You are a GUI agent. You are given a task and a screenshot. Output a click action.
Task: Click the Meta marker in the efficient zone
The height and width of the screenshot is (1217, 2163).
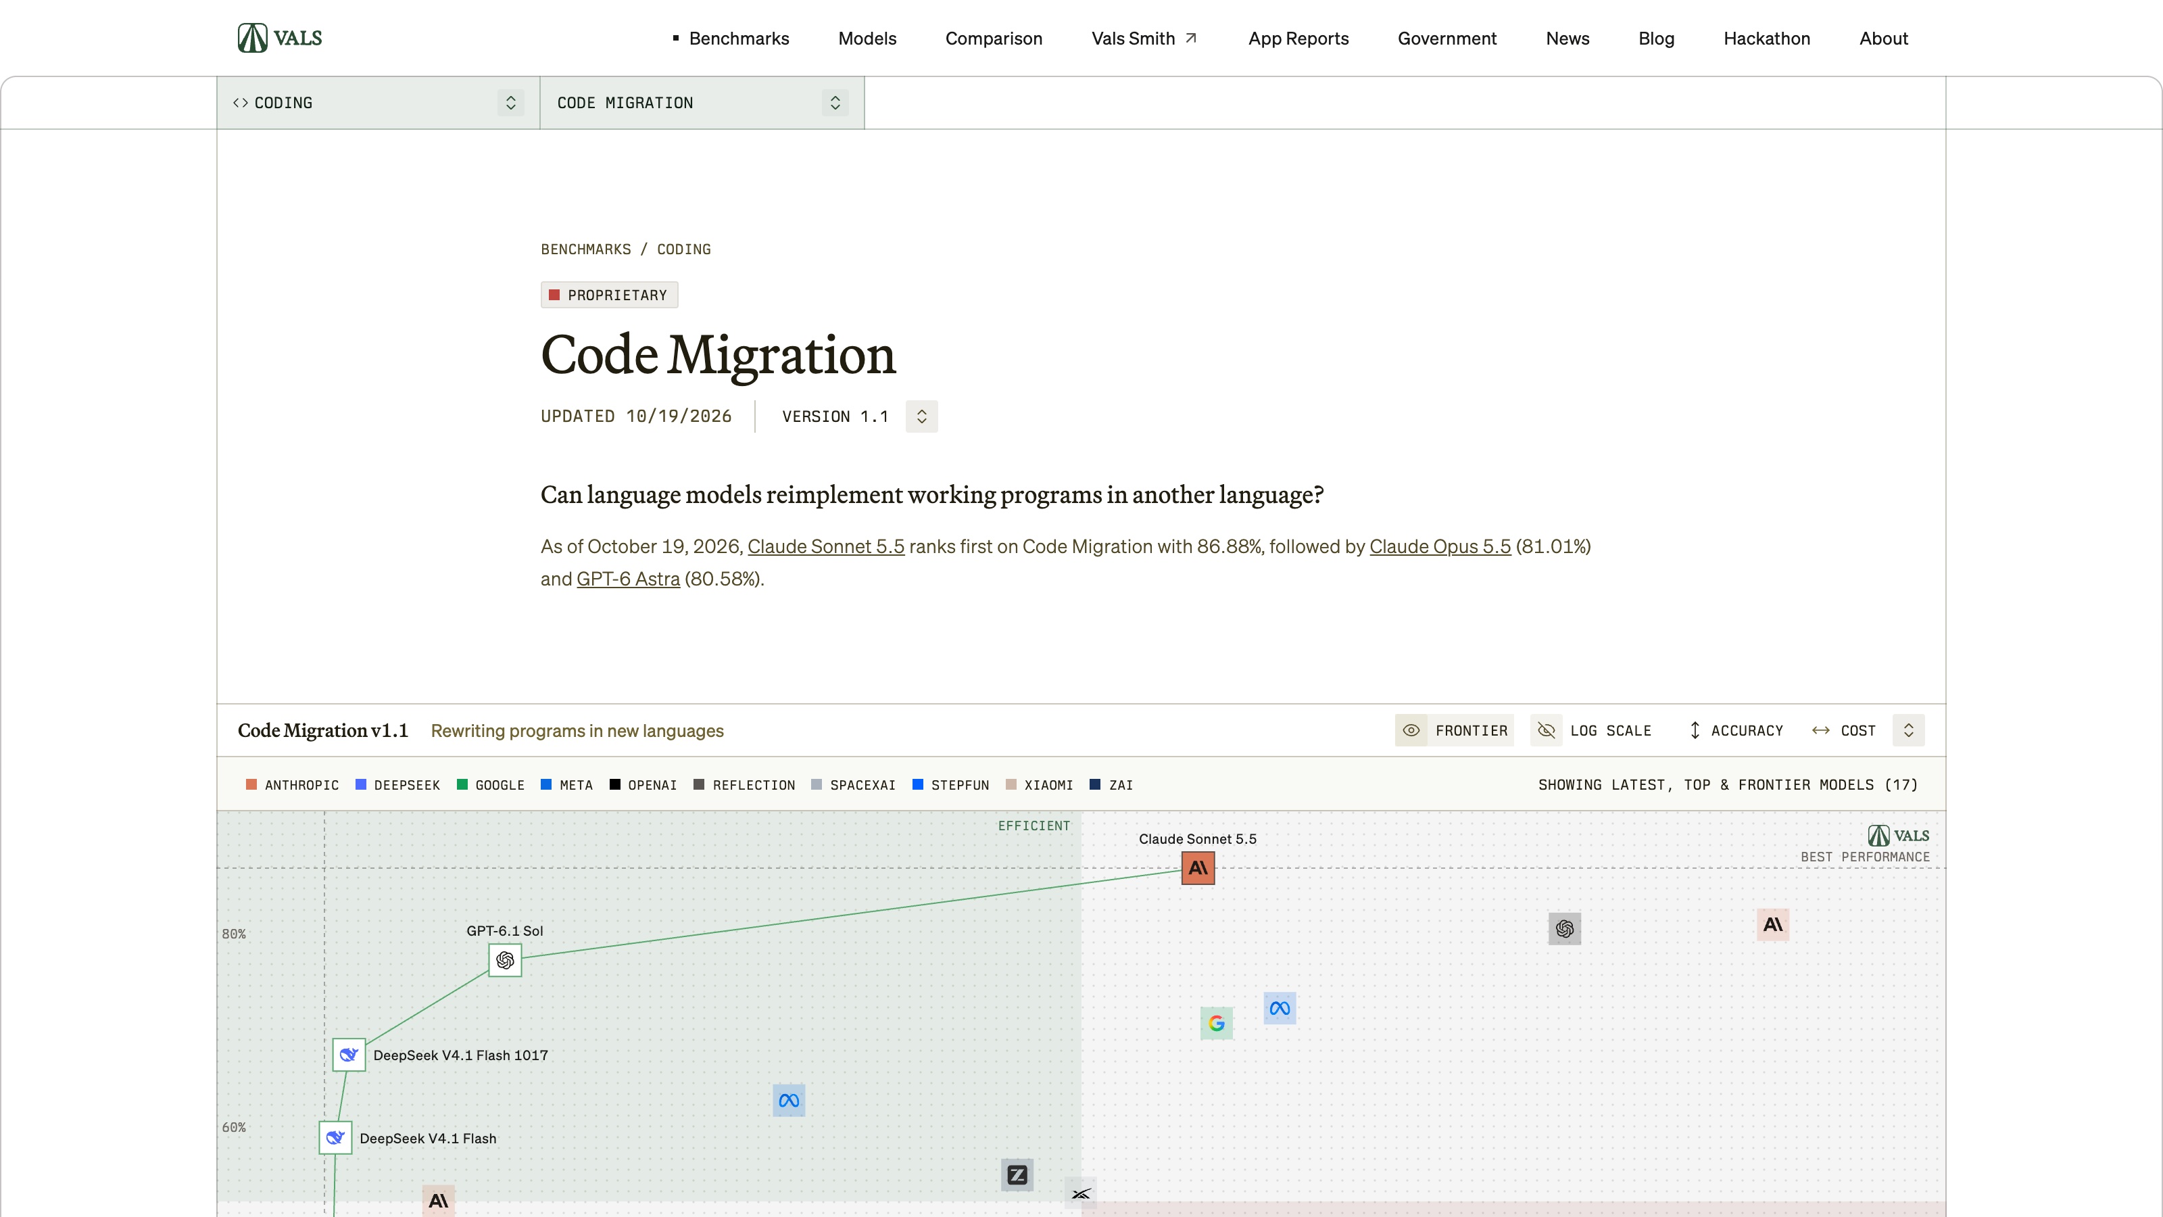click(x=788, y=1100)
